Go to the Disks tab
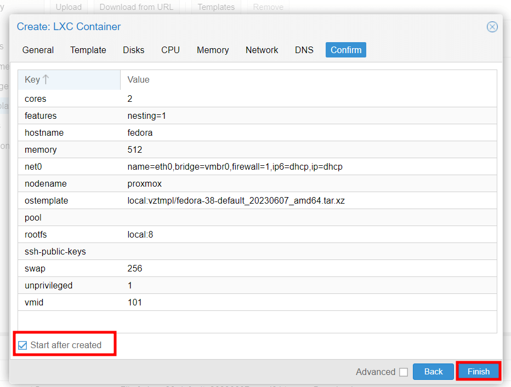This screenshot has width=511, height=387. click(x=134, y=50)
